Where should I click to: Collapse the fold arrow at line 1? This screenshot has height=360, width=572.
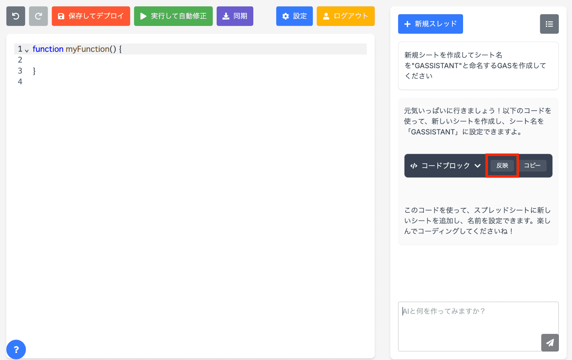click(x=27, y=51)
